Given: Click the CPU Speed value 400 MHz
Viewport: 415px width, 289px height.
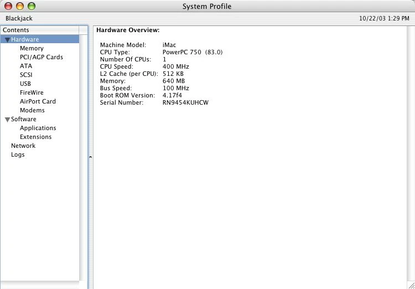Looking at the screenshot, I should pos(176,66).
